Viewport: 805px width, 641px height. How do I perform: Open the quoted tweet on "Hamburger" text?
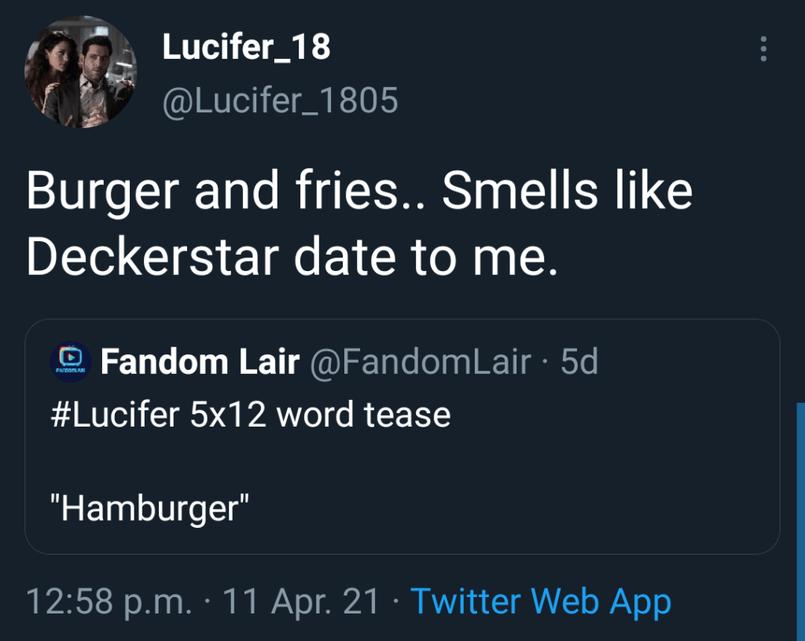pyautogui.click(x=149, y=509)
